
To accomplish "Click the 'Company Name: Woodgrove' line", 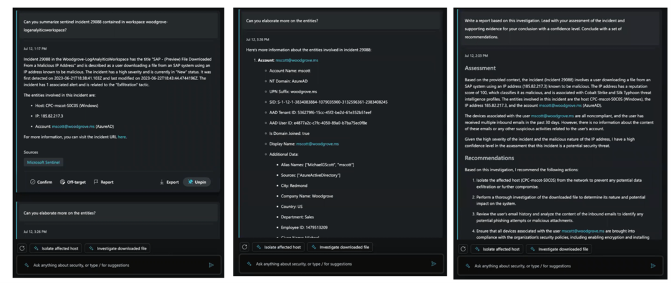I will (x=307, y=196).
